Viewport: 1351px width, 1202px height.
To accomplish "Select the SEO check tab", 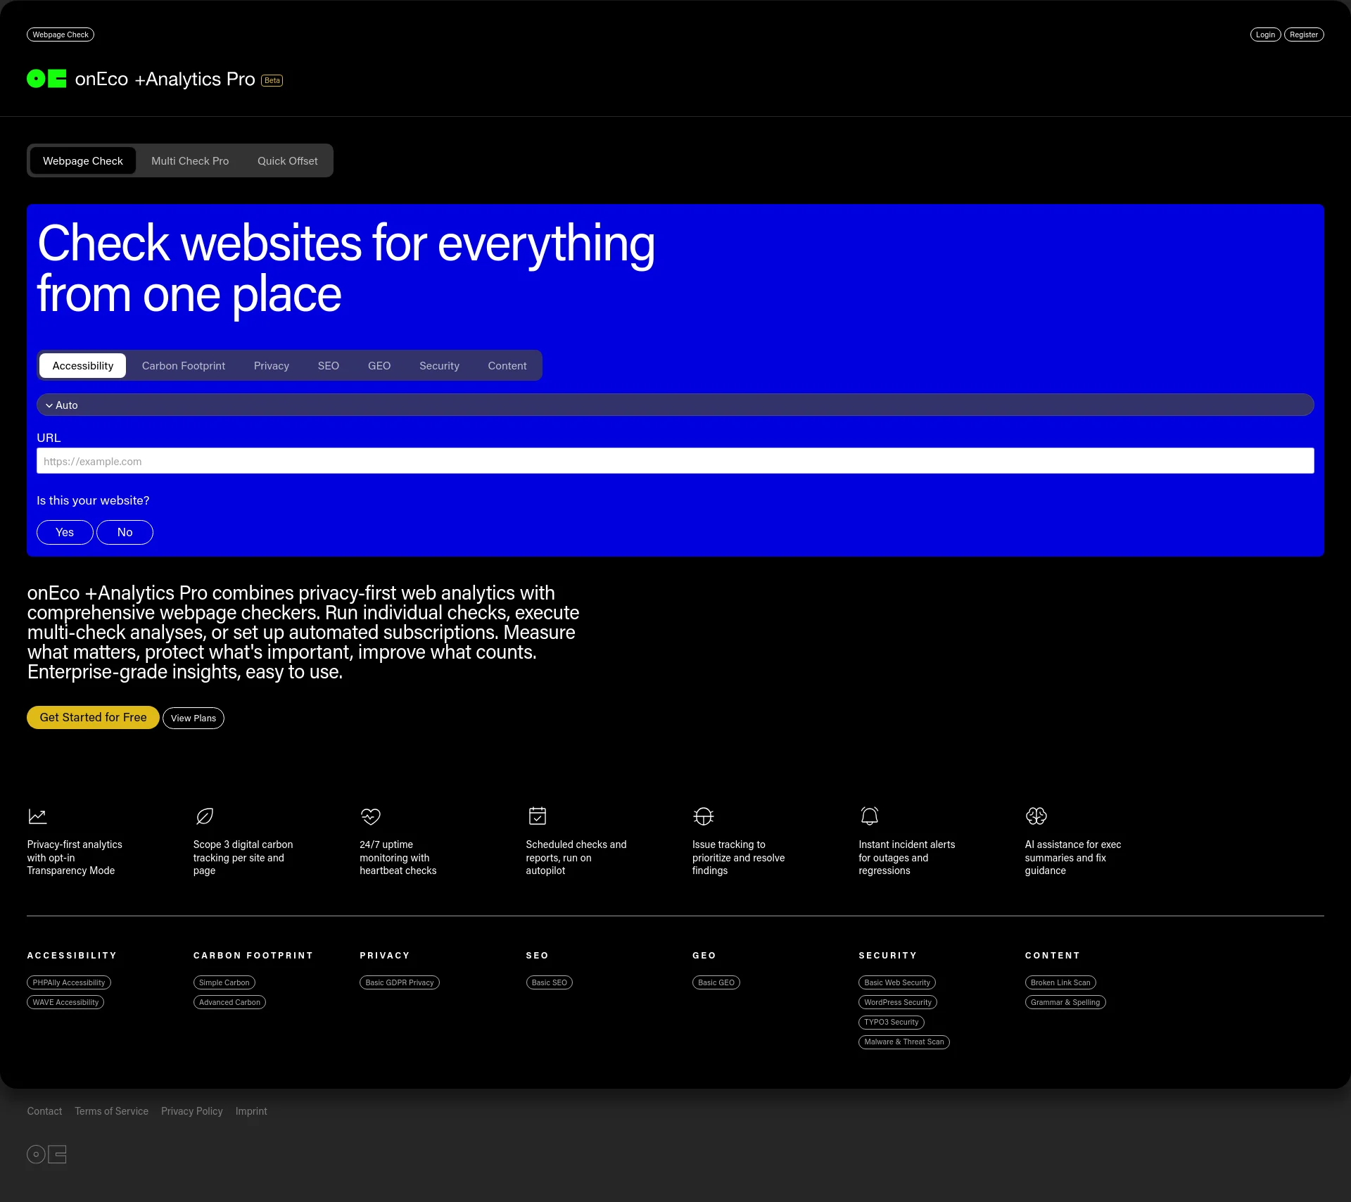I will click(x=329, y=366).
